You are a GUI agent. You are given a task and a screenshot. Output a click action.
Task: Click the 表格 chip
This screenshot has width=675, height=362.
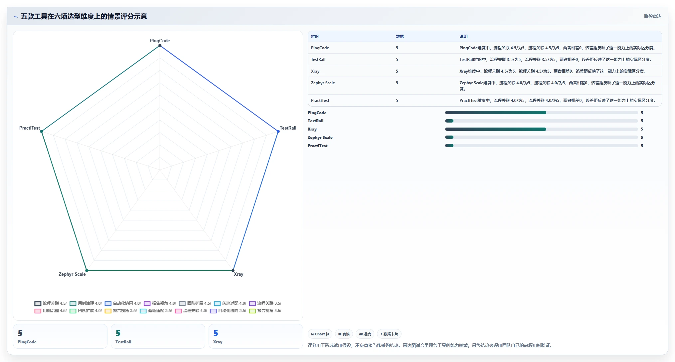coord(344,334)
